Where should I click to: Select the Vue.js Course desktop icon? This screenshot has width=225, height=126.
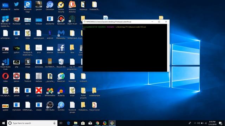point(94,106)
